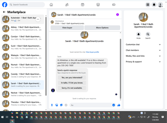Click the back arrow next to Marketplace
Image resolution: width=167 pixels, height=123 pixels.
point(4,12)
